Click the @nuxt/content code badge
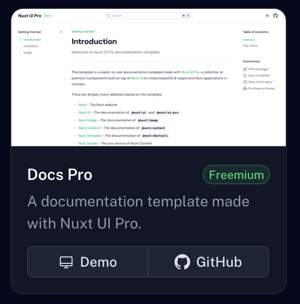 (153, 128)
